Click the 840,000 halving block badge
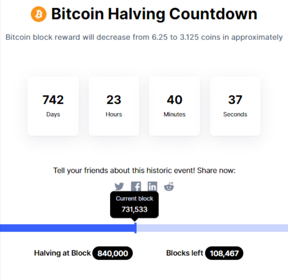This screenshot has height=280, width=288. click(113, 253)
